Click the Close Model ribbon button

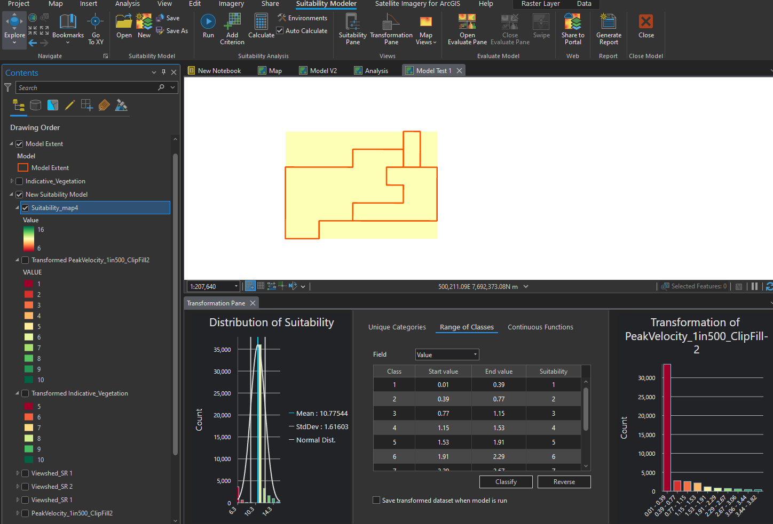(646, 26)
